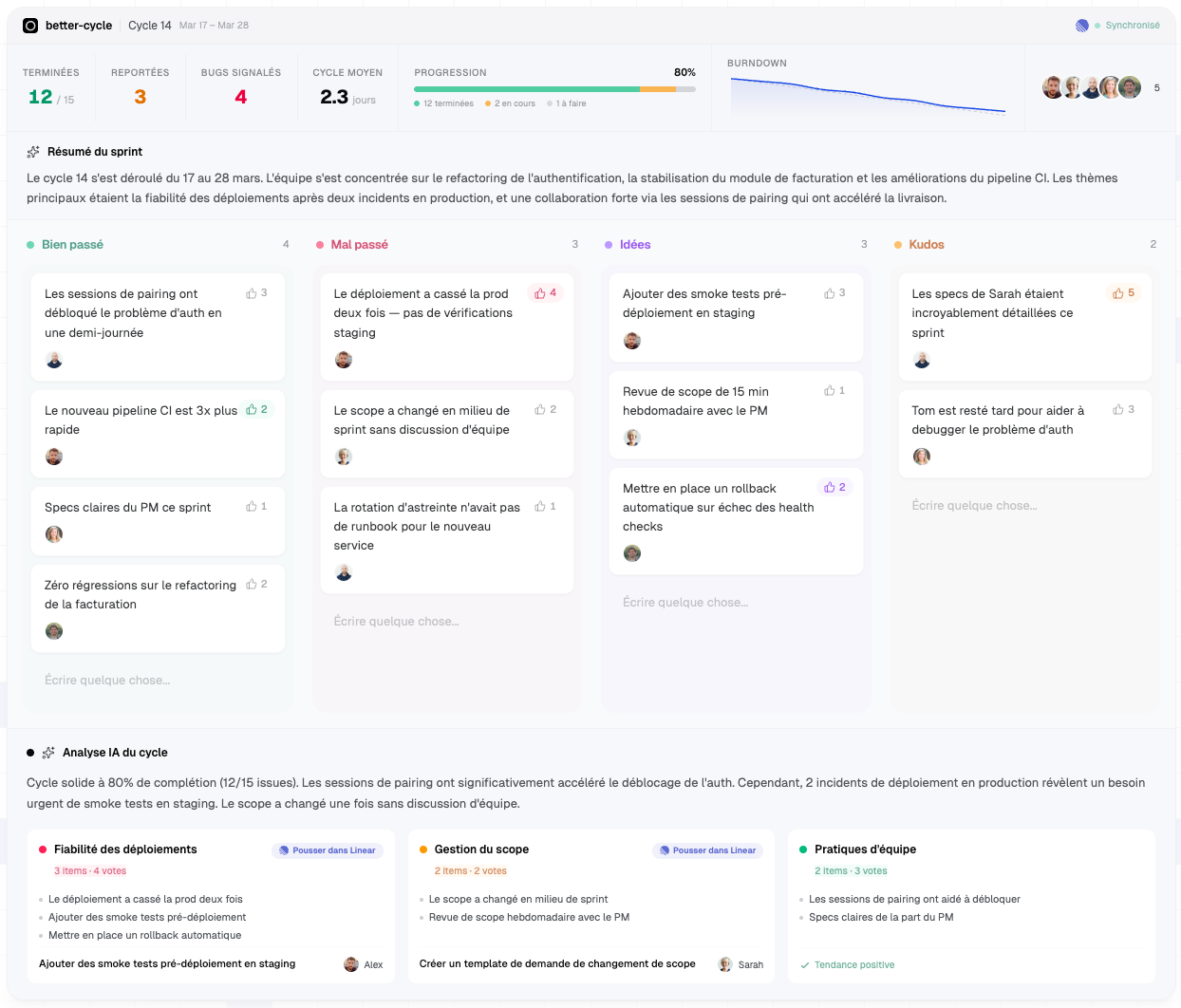
Task: Click the sprint progression bar
Action: coord(554,89)
